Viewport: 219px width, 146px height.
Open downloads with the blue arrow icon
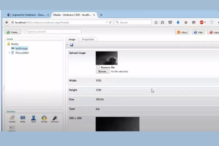click(178, 22)
